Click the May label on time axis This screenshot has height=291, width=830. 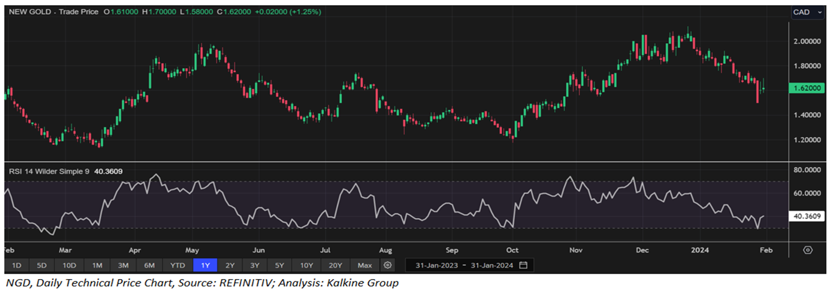pyautogui.click(x=192, y=250)
